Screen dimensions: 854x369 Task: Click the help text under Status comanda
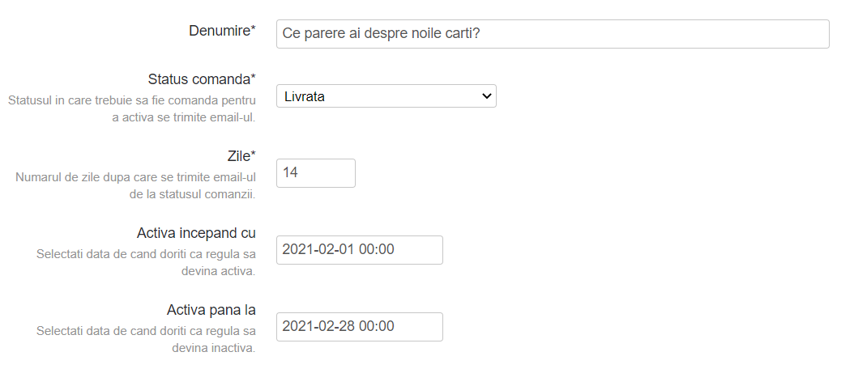tap(132, 109)
